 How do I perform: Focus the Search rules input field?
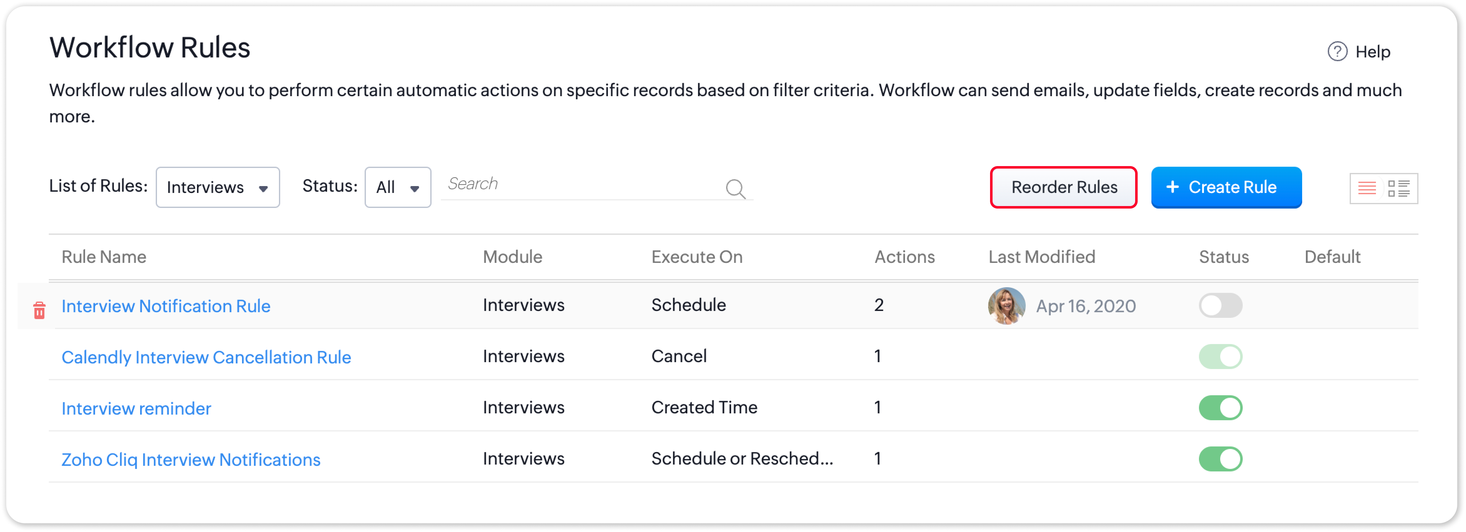[580, 184]
